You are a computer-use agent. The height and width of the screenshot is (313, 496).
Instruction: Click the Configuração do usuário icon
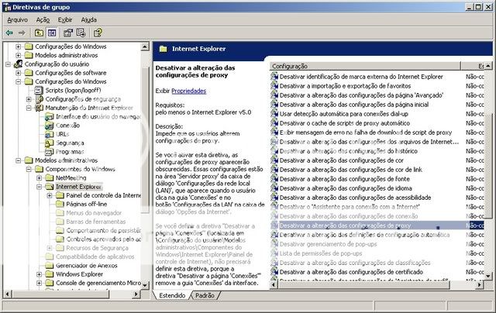tap(19, 64)
